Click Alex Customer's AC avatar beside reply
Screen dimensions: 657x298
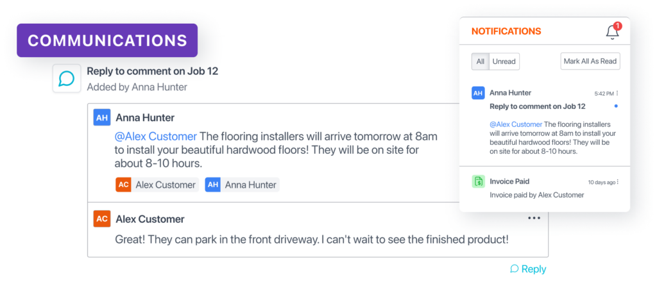[102, 219]
